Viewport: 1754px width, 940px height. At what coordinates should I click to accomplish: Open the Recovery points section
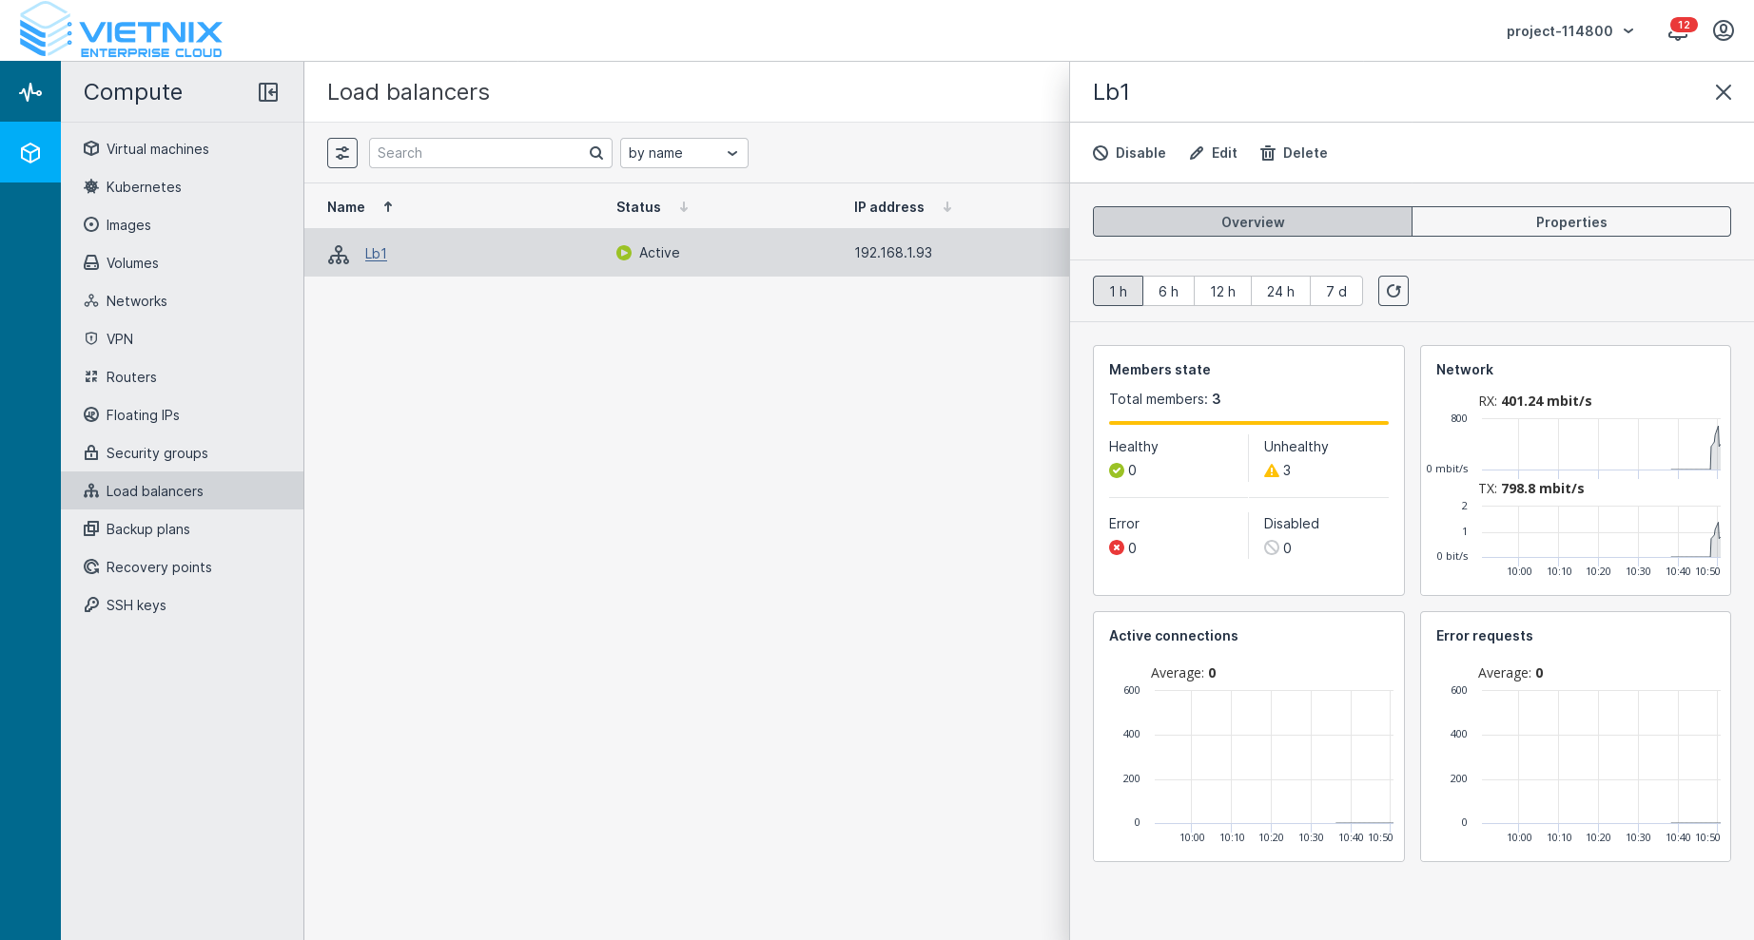[159, 567]
